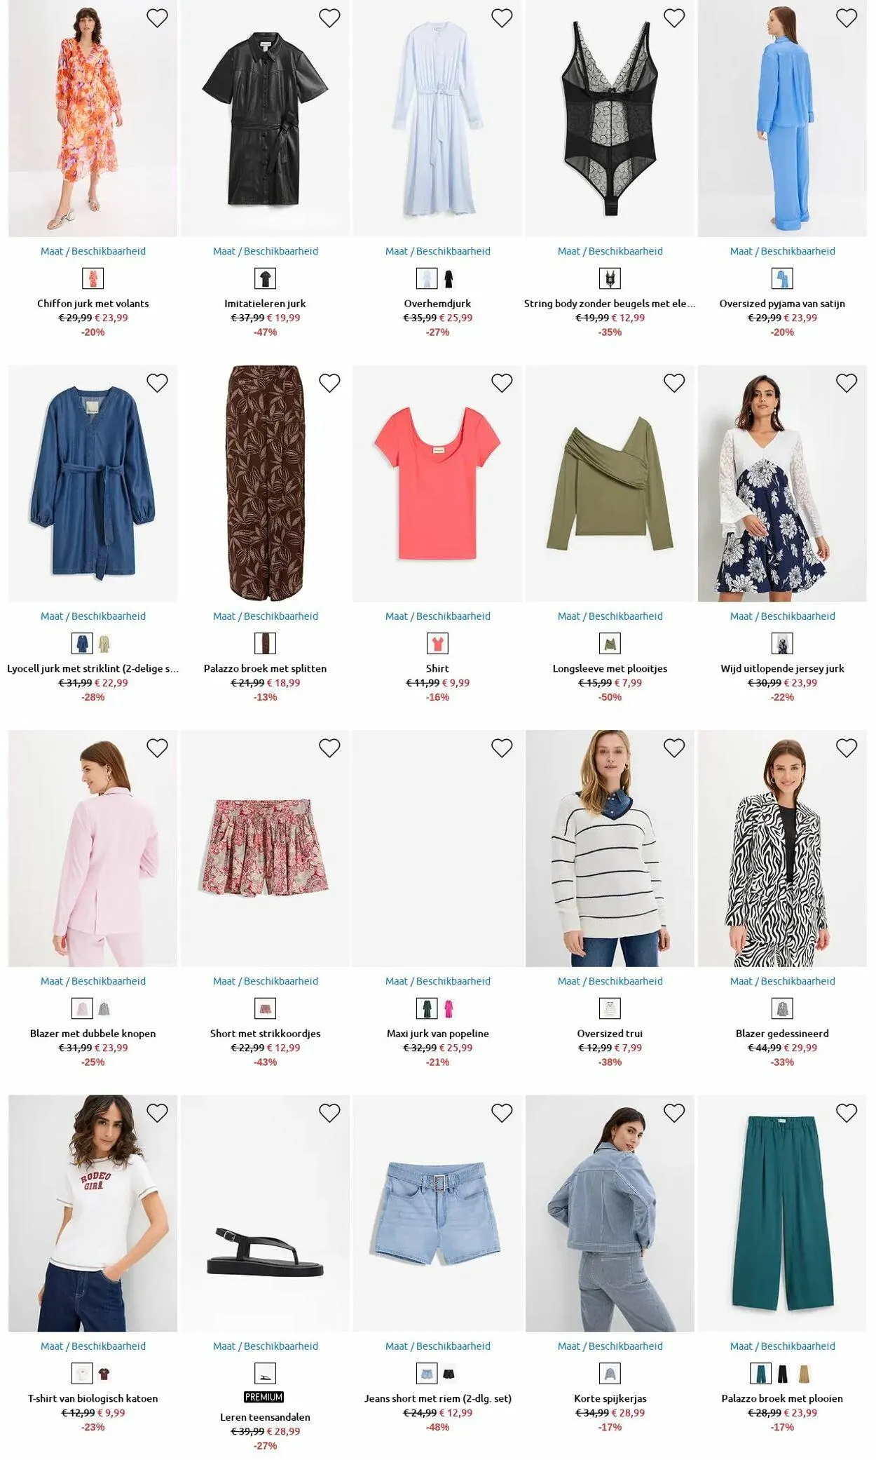This screenshot has width=876, height=1460.
Task: Toggle wishlist heart on Korte spijkerjas
Action: tap(674, 1113)
